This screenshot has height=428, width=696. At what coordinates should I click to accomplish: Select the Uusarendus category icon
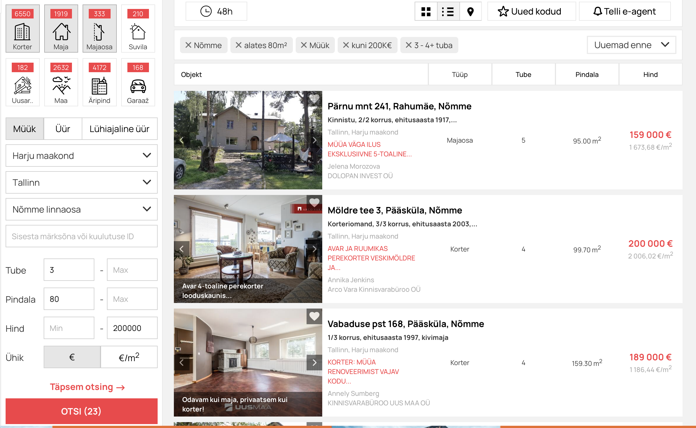pyautogui.click(x=22, y=82)
